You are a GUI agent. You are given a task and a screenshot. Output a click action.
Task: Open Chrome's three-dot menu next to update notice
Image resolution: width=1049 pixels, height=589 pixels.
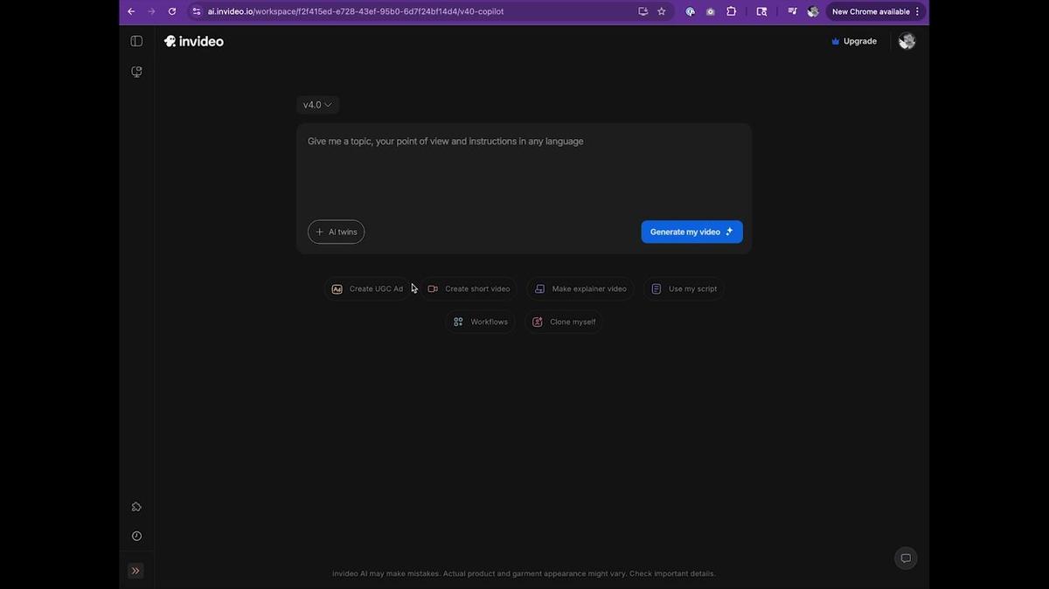[x=917, y=11]
